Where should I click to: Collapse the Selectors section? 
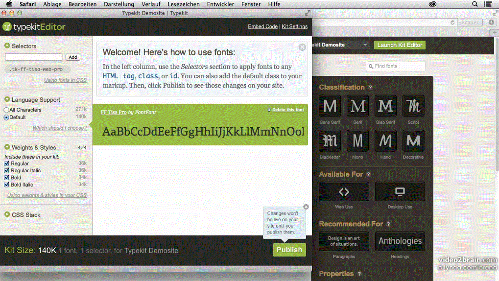[7, 46]
